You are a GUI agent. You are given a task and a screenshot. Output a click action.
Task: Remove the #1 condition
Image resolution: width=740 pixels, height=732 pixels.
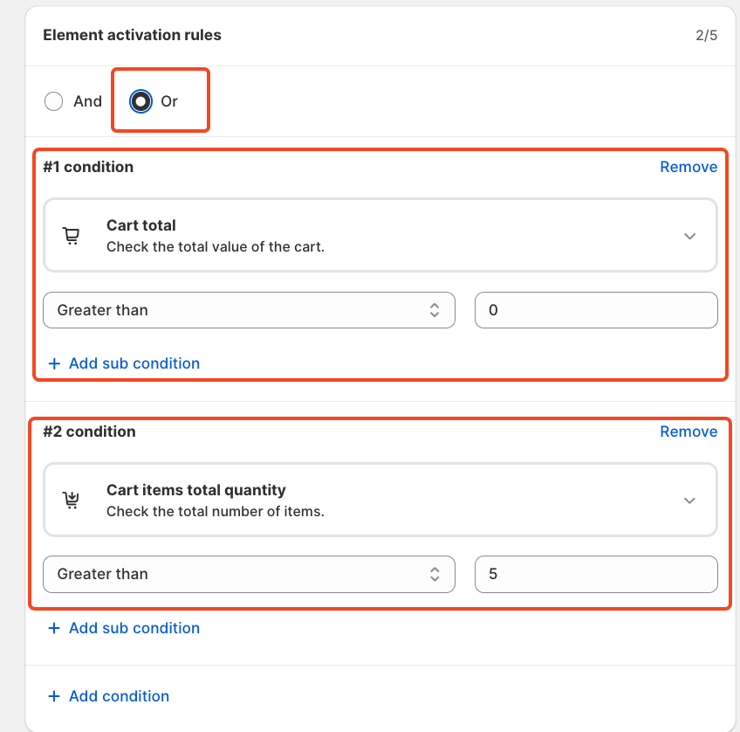(689, 167)
